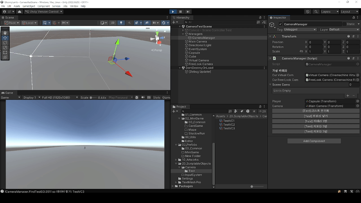Click the Step frame button

point(188,12)
